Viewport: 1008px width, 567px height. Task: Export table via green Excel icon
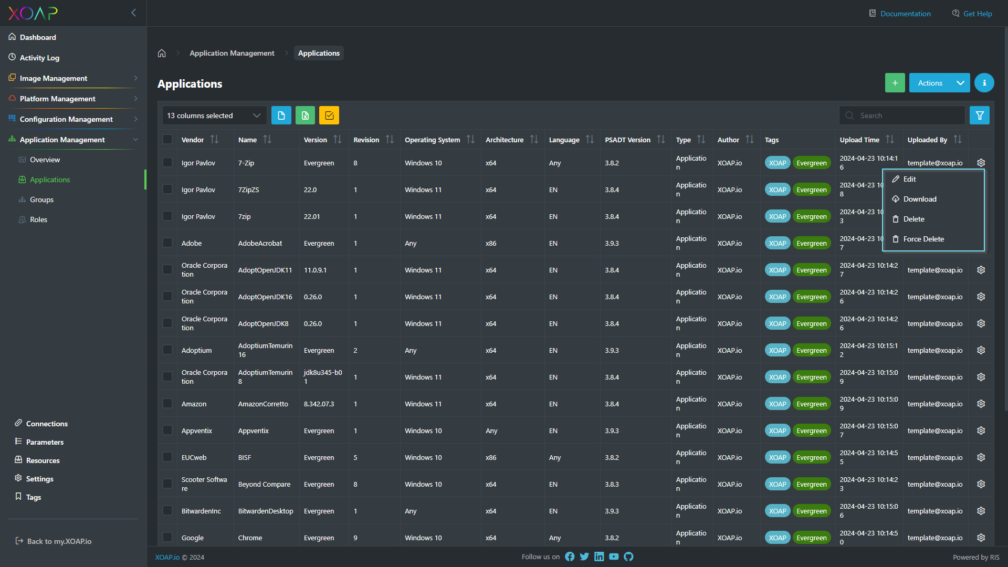[x=305, y=115]
